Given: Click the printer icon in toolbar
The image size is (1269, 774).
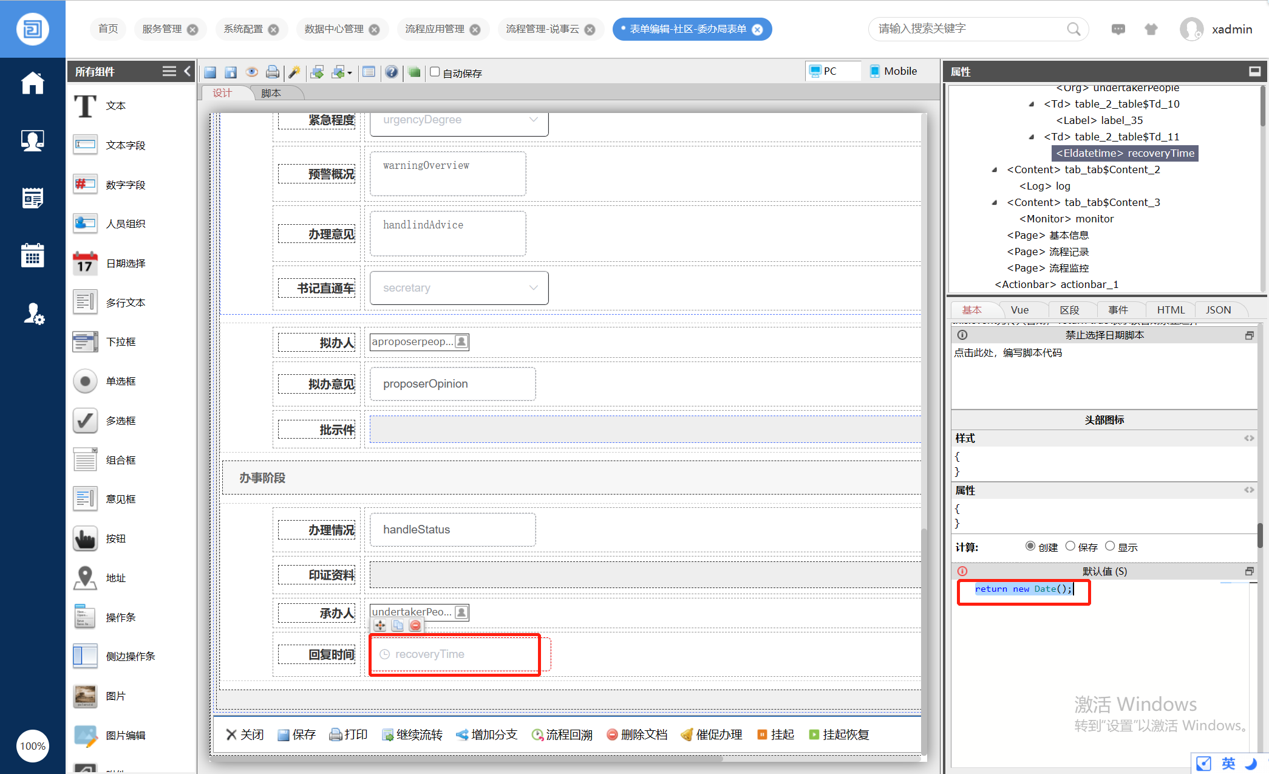Looking at the screenshot, I should point(273,72).
